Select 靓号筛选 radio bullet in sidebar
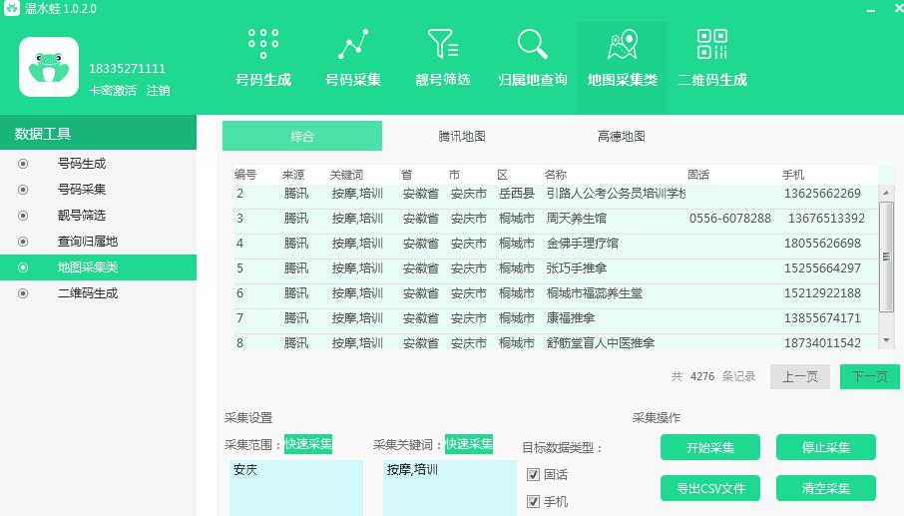 (23, 216)
